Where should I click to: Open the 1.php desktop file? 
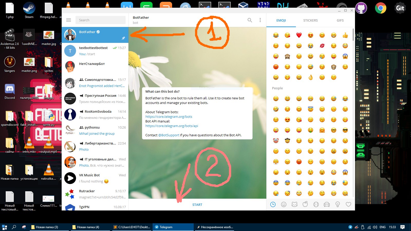pyautogui.click(x=10, y=10)
